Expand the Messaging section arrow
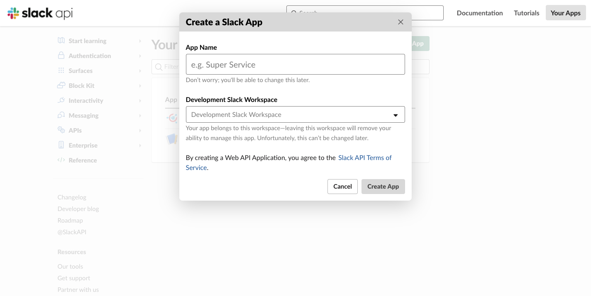591x296 pixels. coord(140,116)
